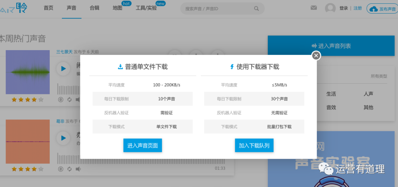This screenshot has width=398, height=187.
Task: Click the 需验证 value
Action: coord(167,113)
